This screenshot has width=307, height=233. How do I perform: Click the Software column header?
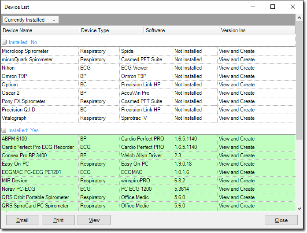181,30
